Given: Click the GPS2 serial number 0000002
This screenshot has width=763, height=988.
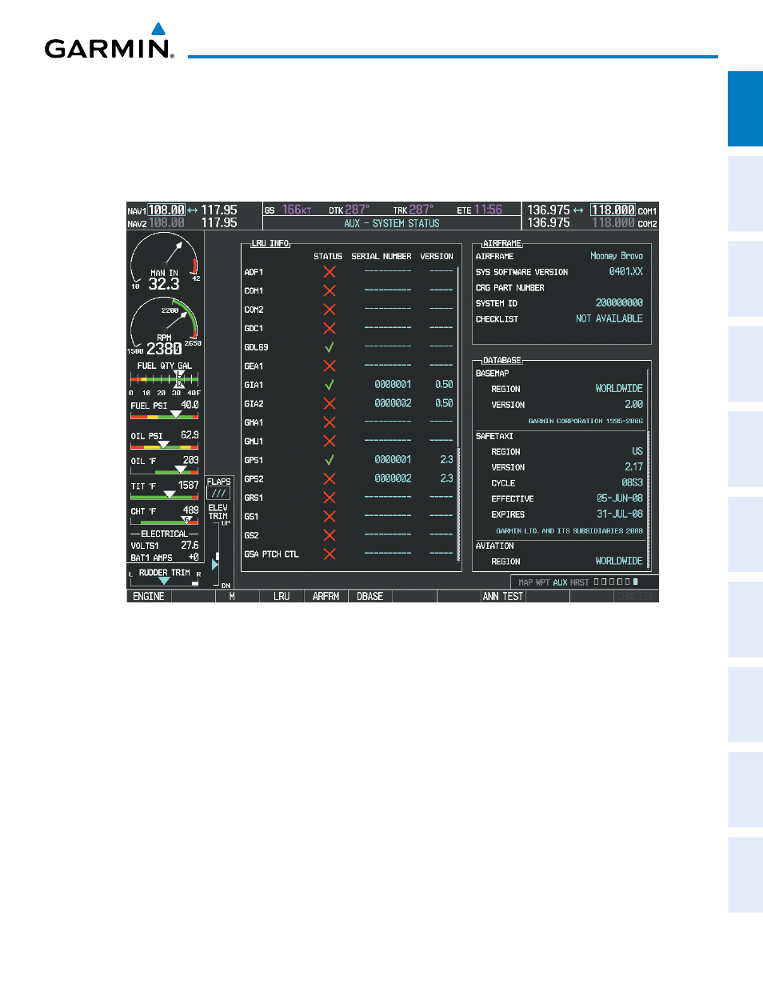Looking at the screenshot, I should click(x=393, y=478).
